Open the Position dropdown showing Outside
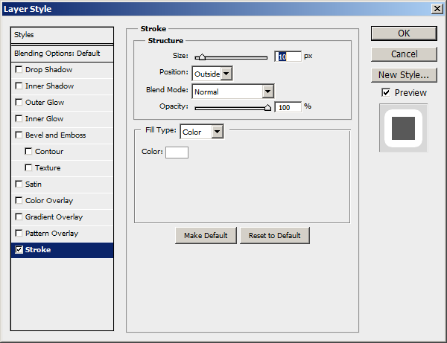This screenshot has height=343, width=447. 212,74
